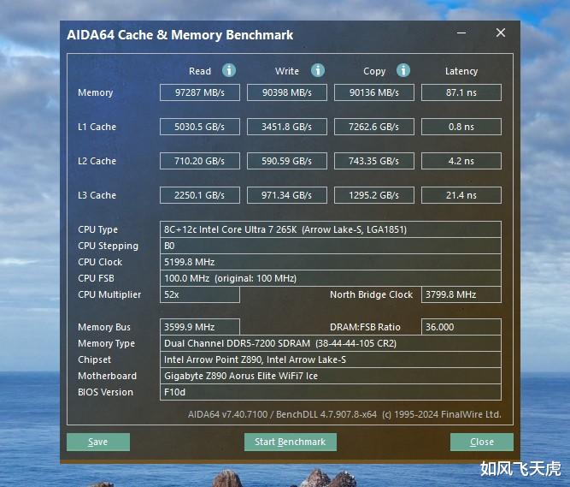Click the Write column header
Screen dimensions: 570x487
[x=287, y=71]
